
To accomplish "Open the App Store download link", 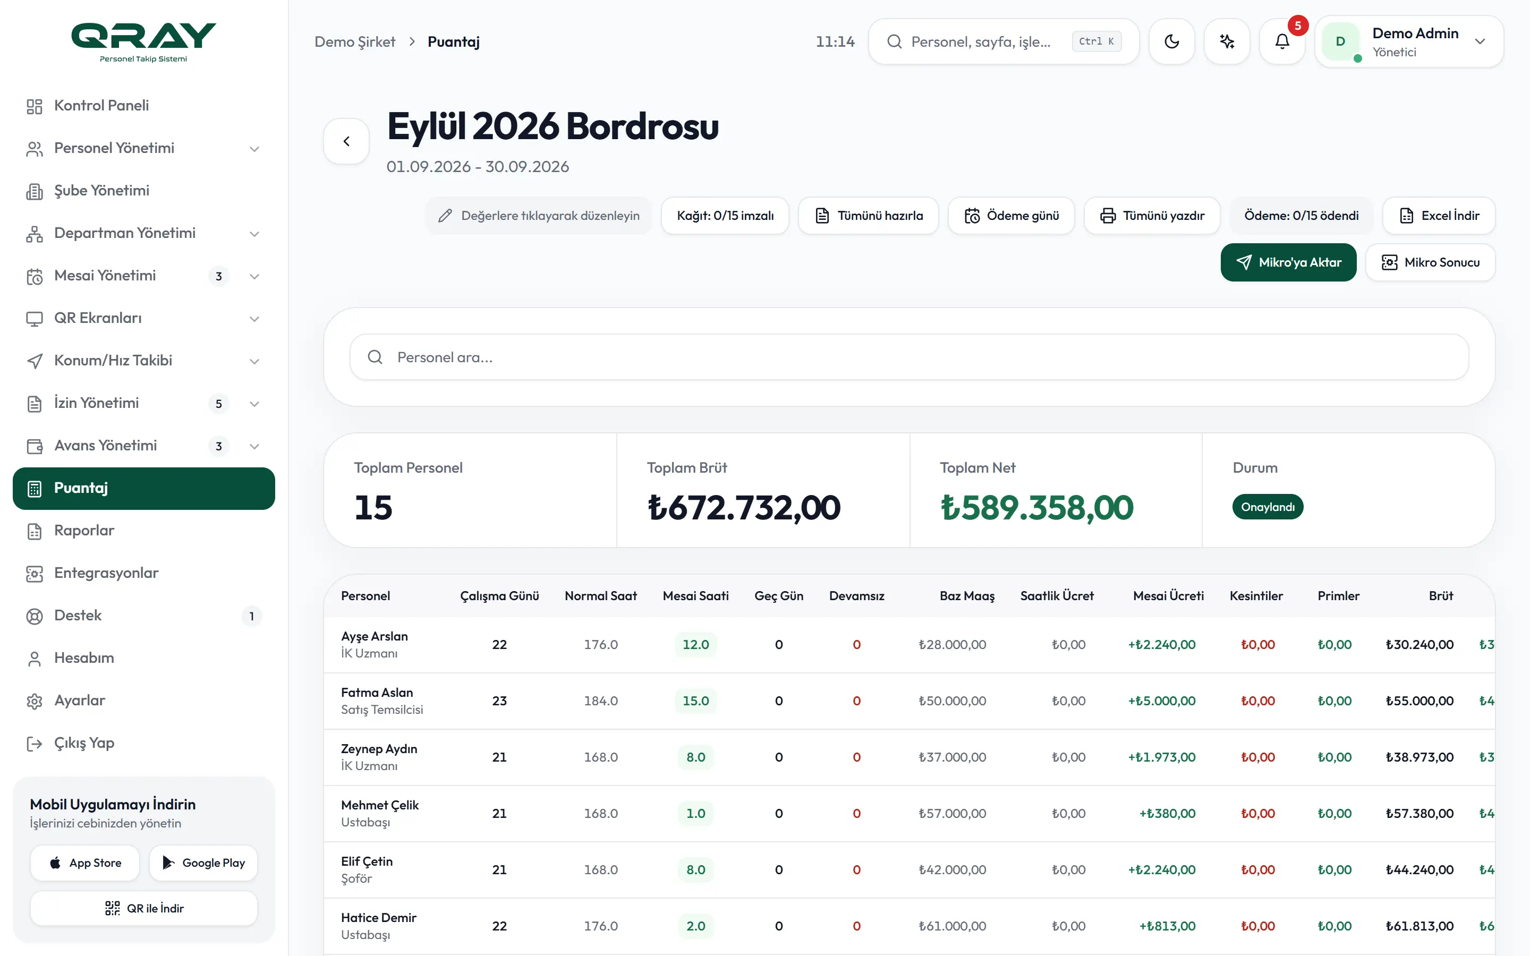I will 84,863.
